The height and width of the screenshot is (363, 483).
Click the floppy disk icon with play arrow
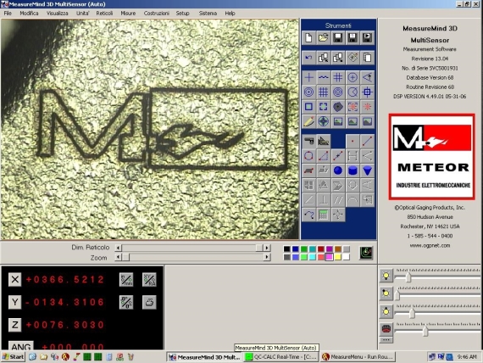367,37
